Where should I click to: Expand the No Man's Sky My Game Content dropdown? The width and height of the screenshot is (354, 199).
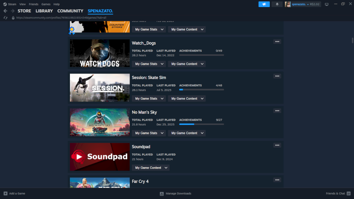point(187,133)
